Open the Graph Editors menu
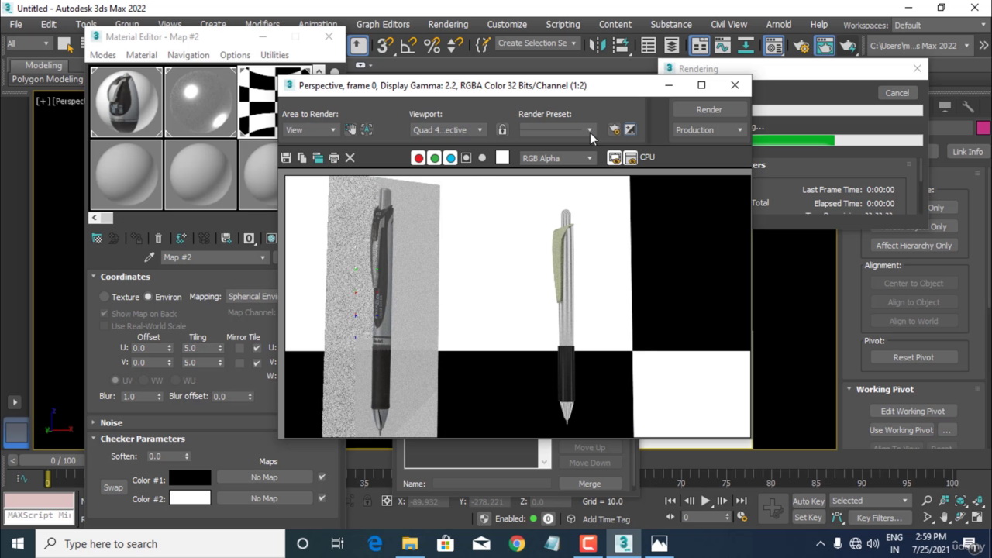This screenshot has width=992, height=558. 383,25
